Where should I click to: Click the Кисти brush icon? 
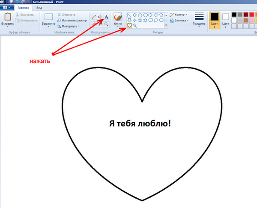(x=118, y=17)
